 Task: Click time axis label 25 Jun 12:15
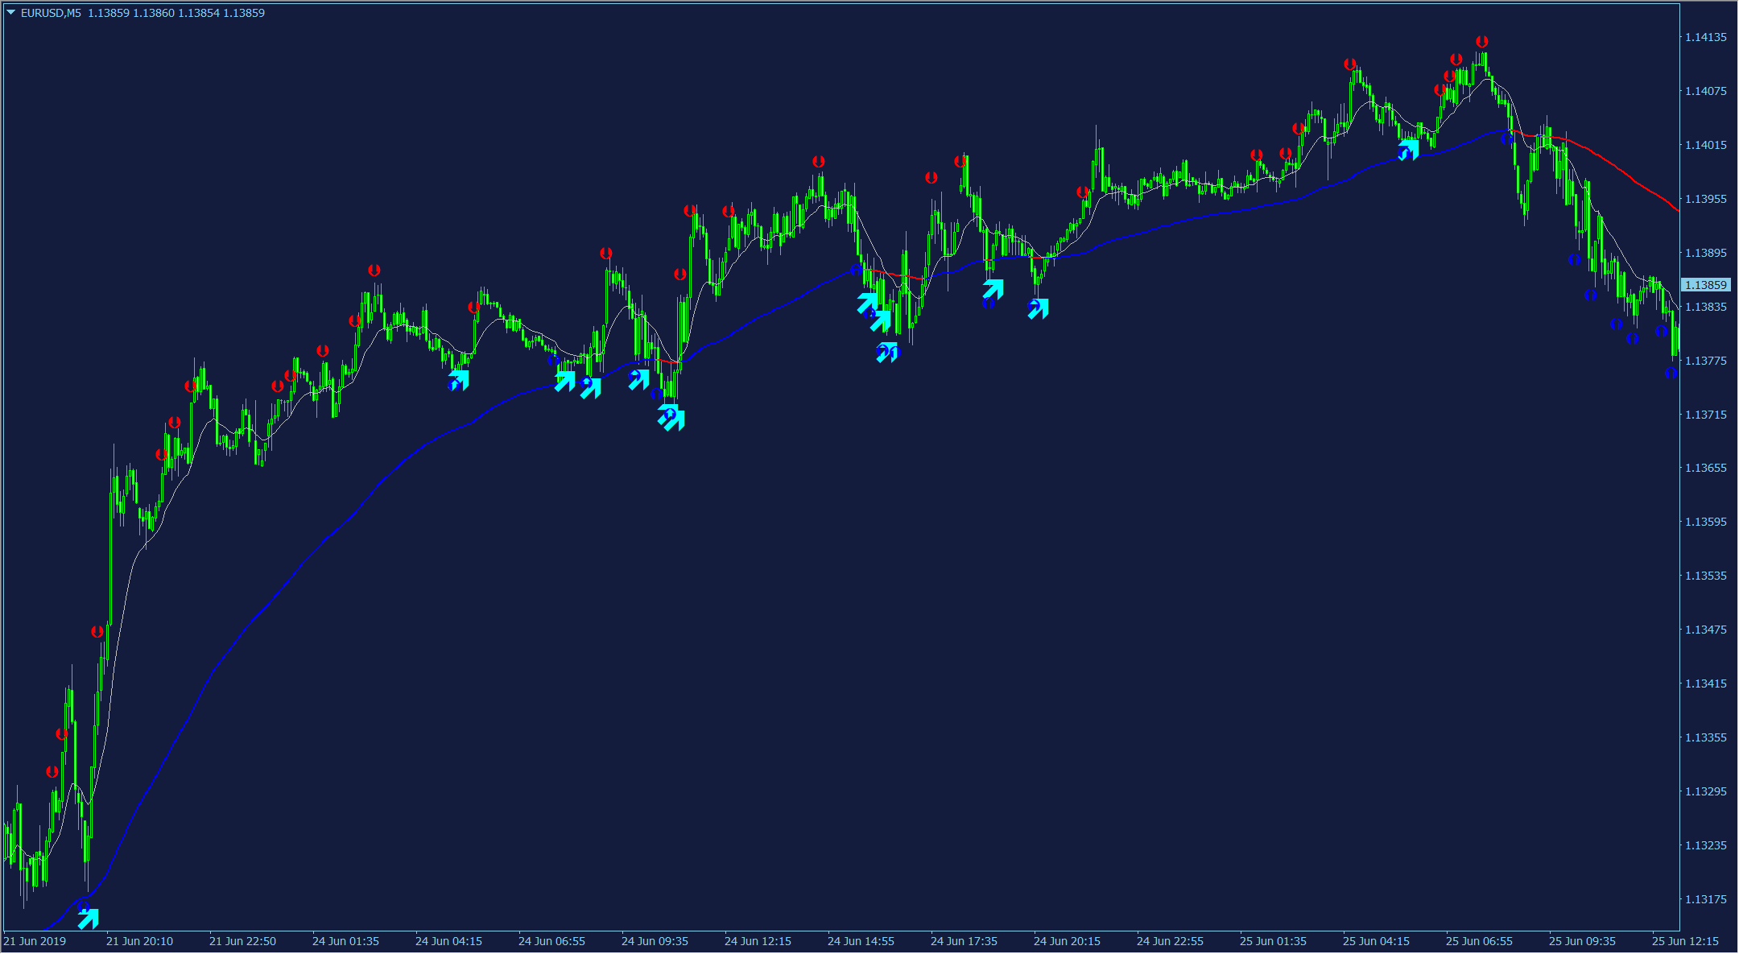pyautogui.click(x=1685, y=941)
